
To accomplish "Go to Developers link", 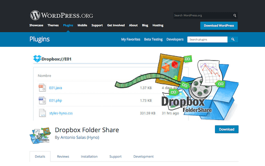I will click(175, 39).
